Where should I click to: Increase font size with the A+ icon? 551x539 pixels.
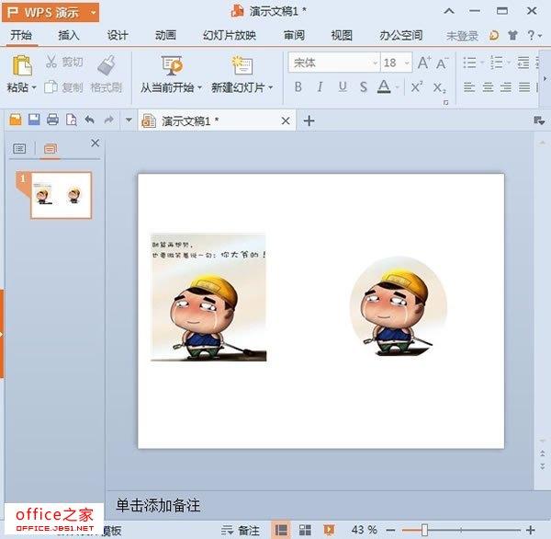click(423, 63)
